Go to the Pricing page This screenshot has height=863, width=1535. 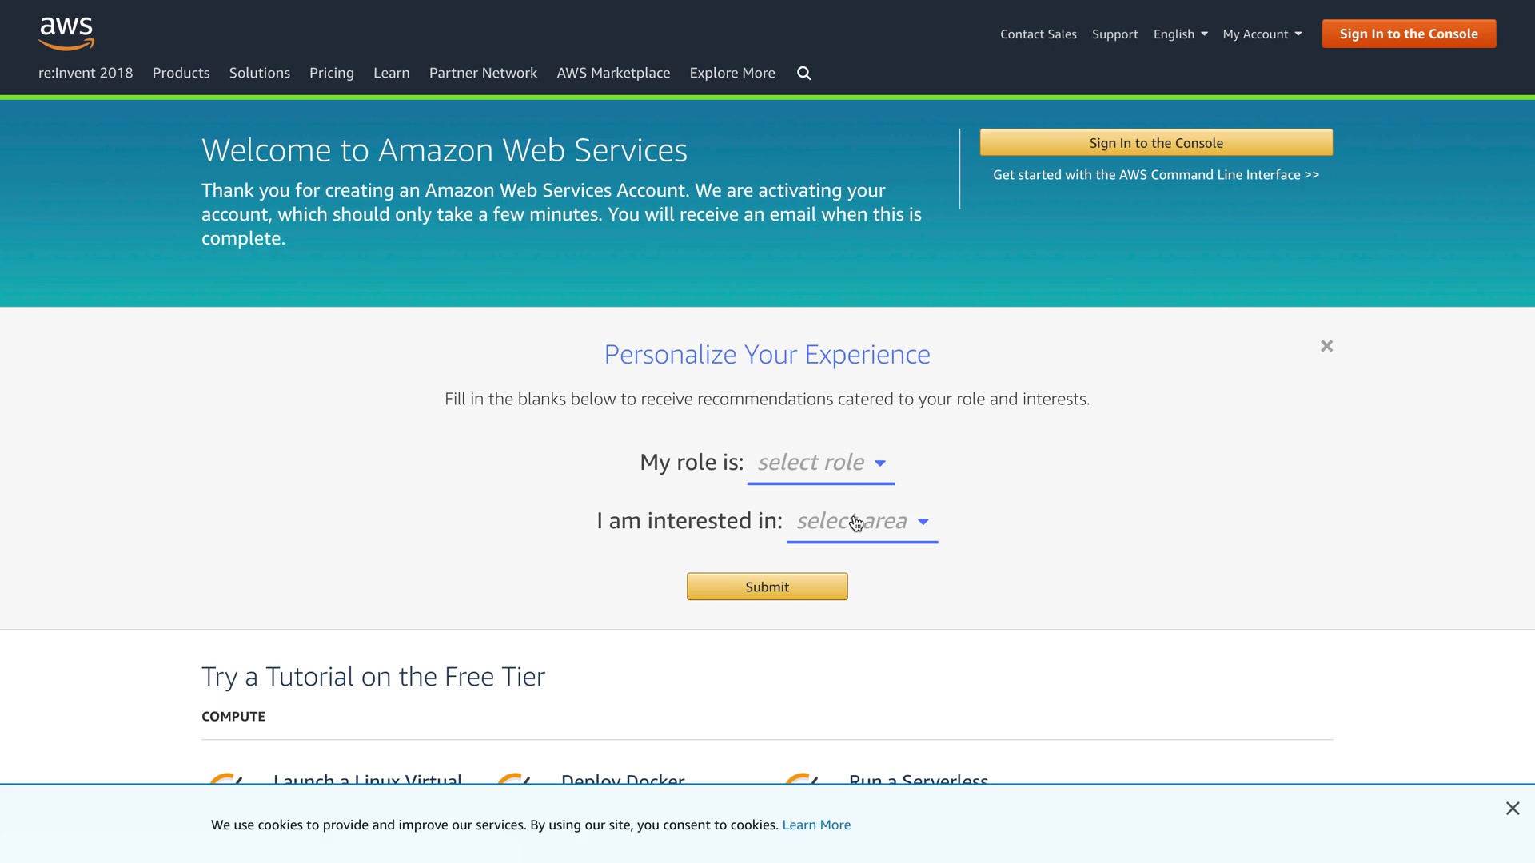coord(331,73)
